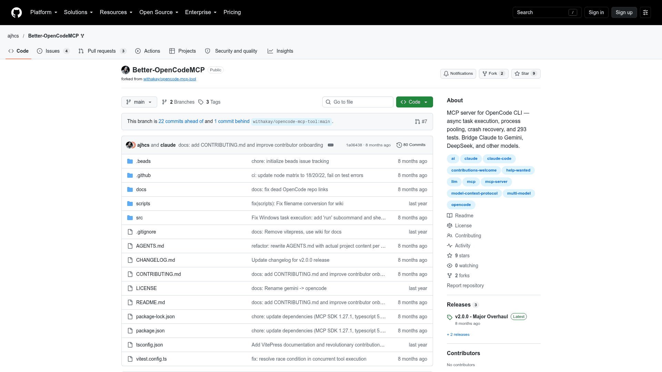Open the Platform dropdown menu
This screenshot has height=372, width=662.
(44, 12)
